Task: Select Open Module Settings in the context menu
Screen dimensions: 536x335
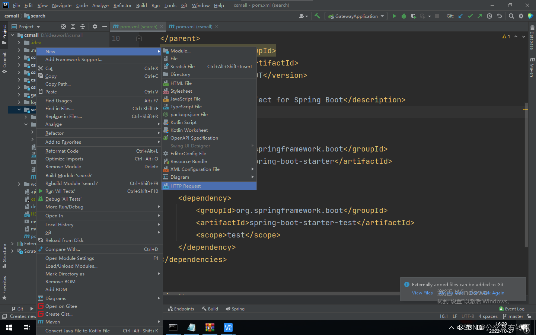Action: click(x=99, y=258)
